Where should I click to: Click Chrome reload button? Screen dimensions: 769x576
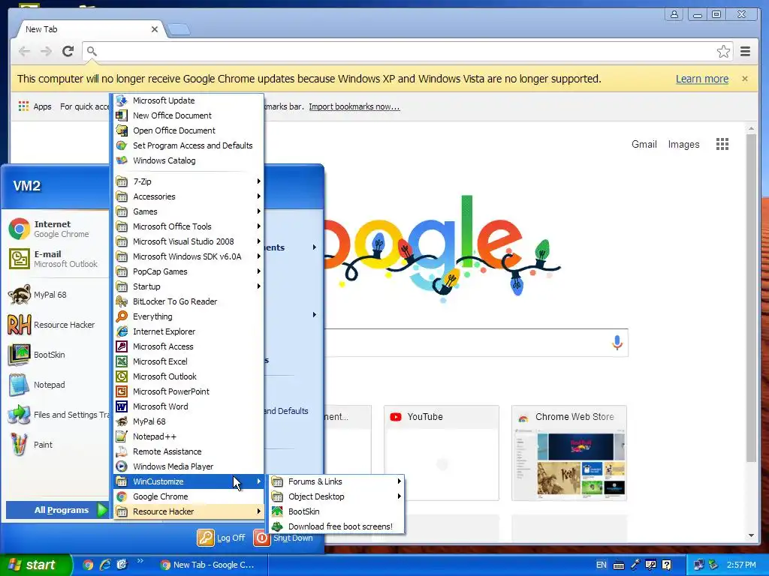[x=68, y=51]
